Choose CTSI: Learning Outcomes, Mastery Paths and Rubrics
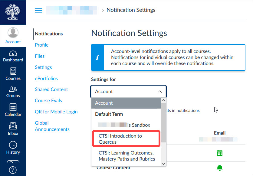Screen dimensions: 253x176 tap(126, 156)
